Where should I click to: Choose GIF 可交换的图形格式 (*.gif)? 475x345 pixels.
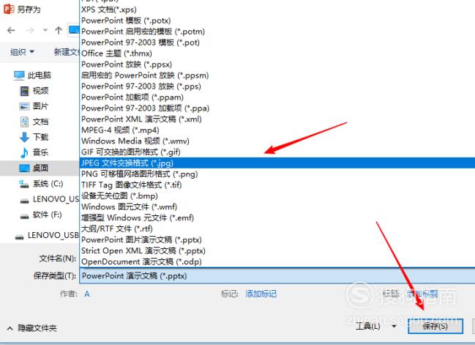click(277, 152)
